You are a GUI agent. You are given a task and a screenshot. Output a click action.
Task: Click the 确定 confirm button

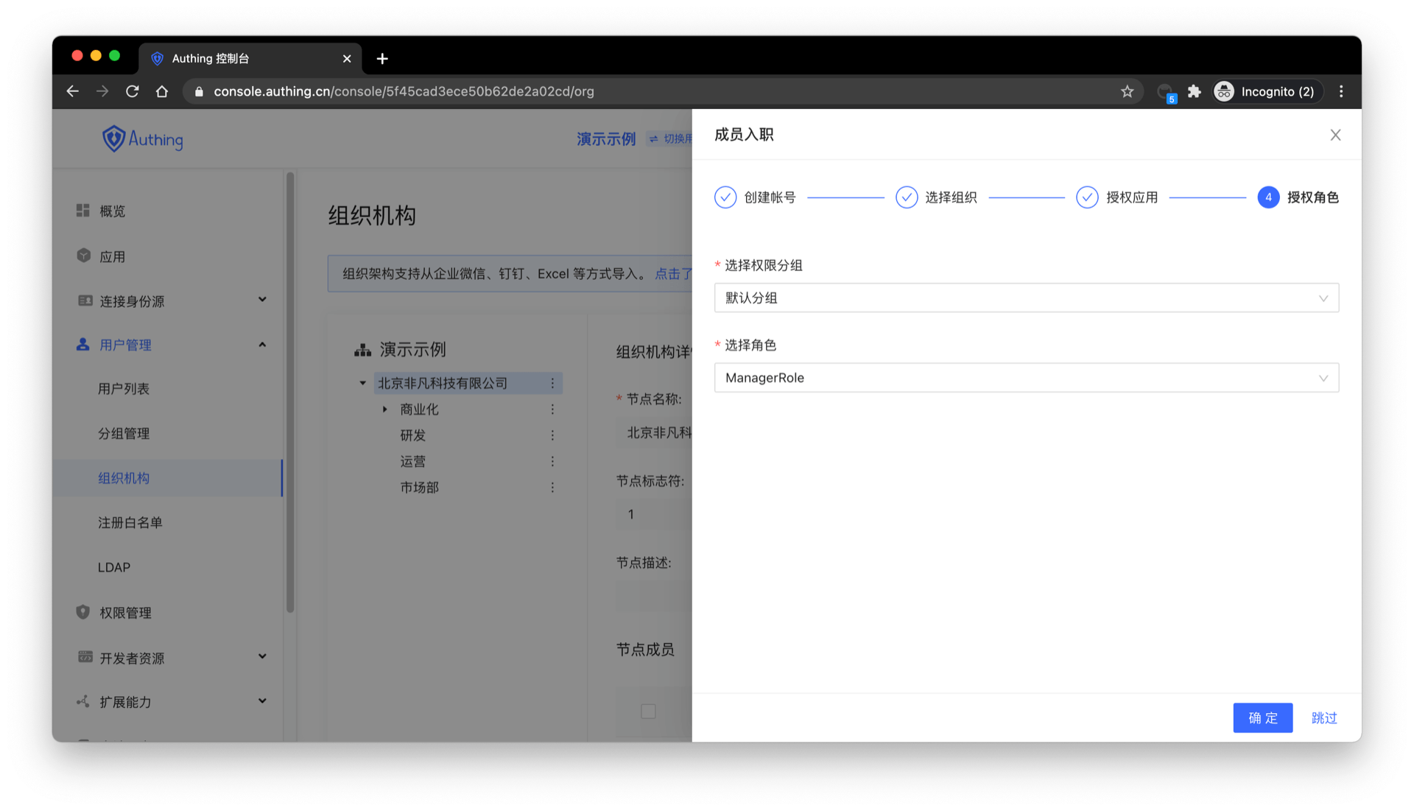[1262, 717]
